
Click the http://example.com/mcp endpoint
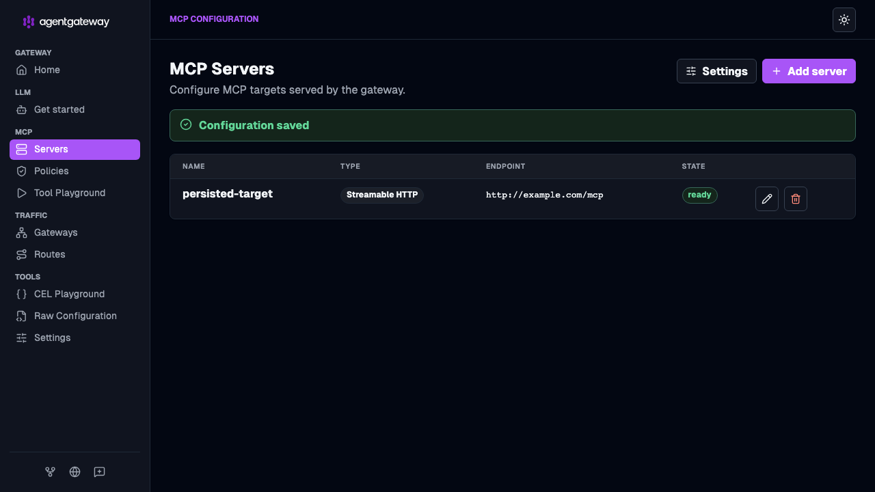545,195
